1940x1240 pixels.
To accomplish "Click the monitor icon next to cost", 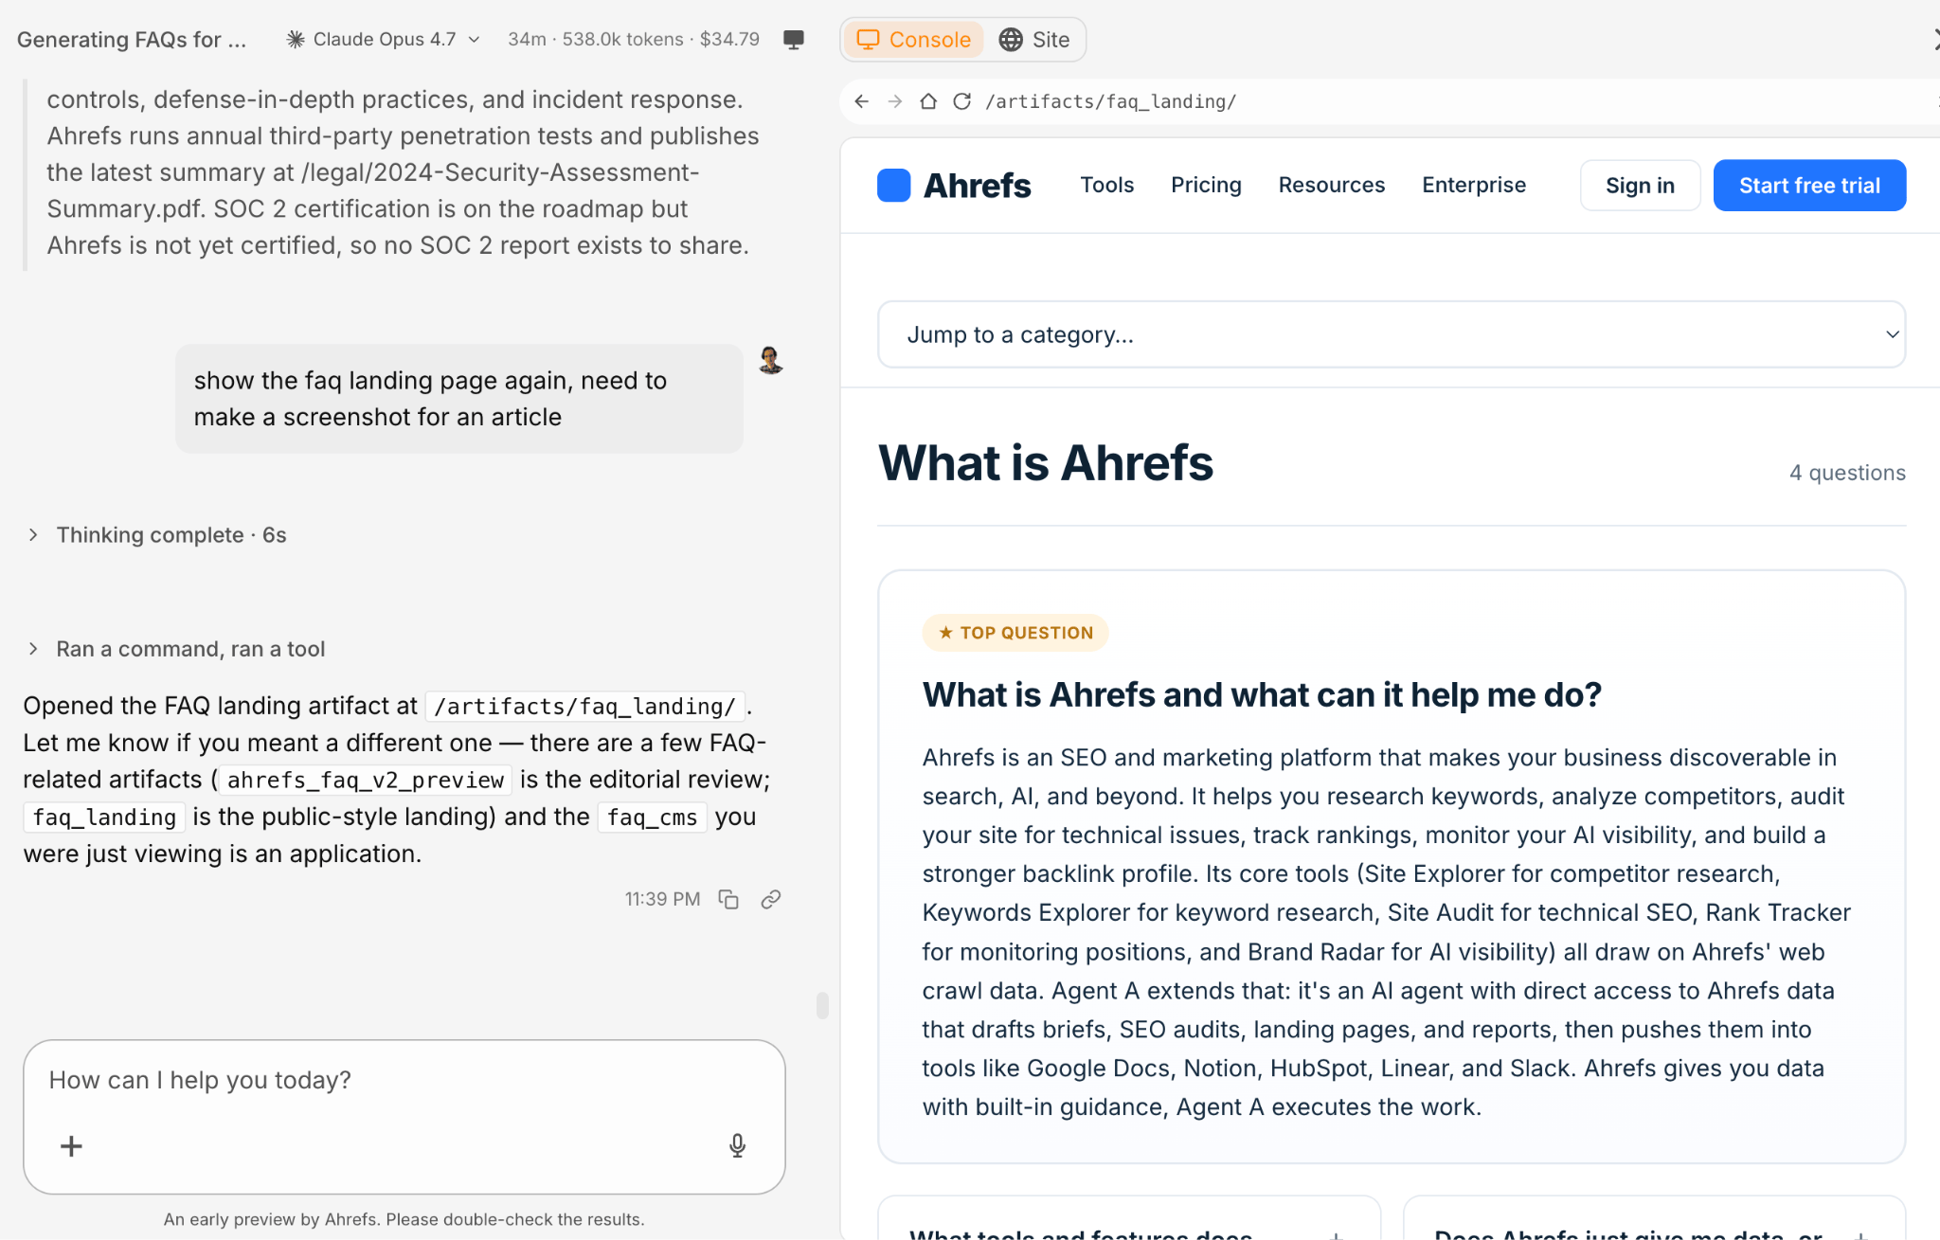I will 794,39.
